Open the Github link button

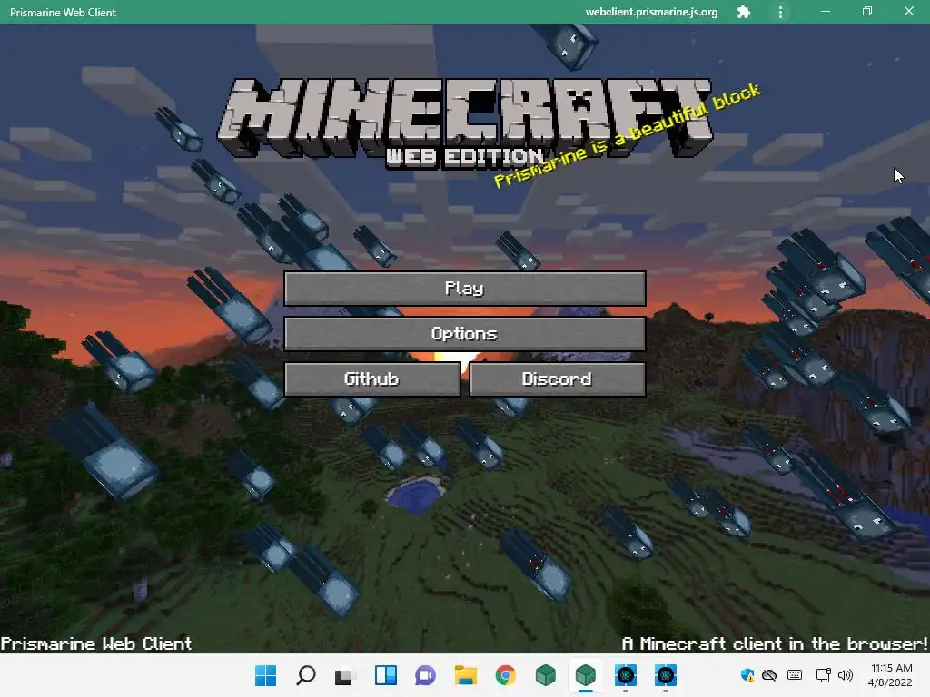(x=371, y=378)
